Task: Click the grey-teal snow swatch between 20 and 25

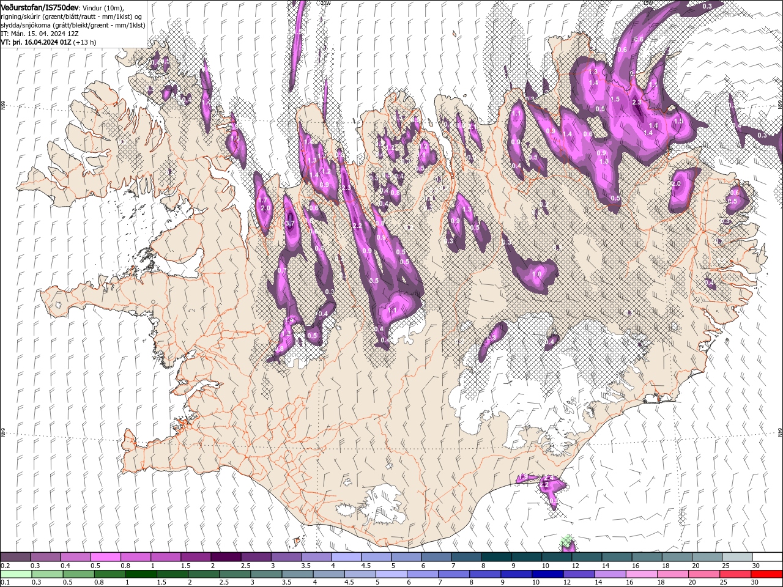Action: coord(707,557)
